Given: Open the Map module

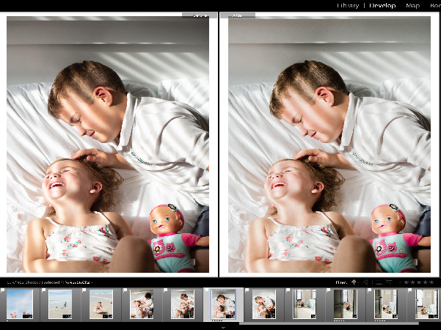Looking at the screenshot, I should coord(413,5).
